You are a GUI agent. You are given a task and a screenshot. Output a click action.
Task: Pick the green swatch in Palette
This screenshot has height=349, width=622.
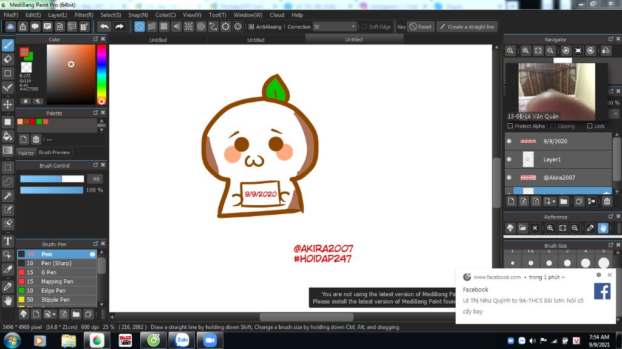pos(39,122)
